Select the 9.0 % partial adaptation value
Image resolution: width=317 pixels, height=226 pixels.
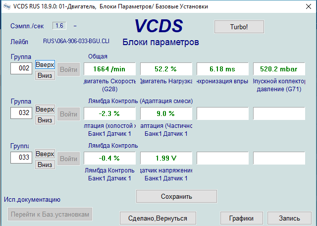click(x=166, y=113)
